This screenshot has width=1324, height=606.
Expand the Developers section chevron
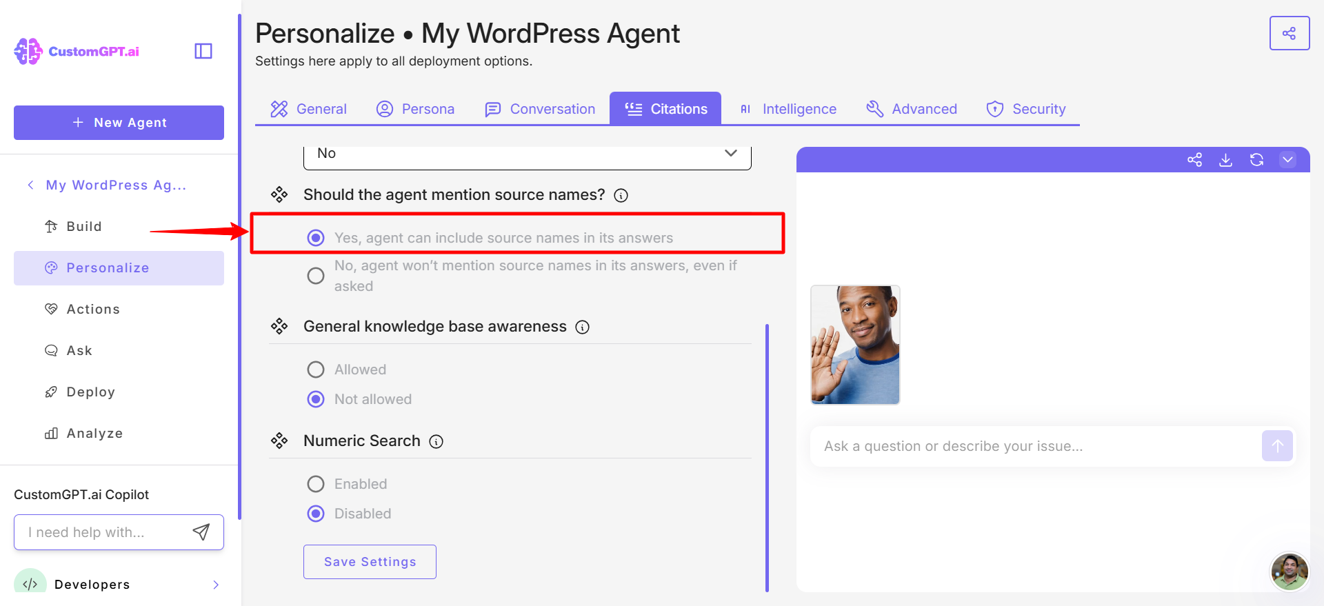pyautogui.click(x=216, y=585)
